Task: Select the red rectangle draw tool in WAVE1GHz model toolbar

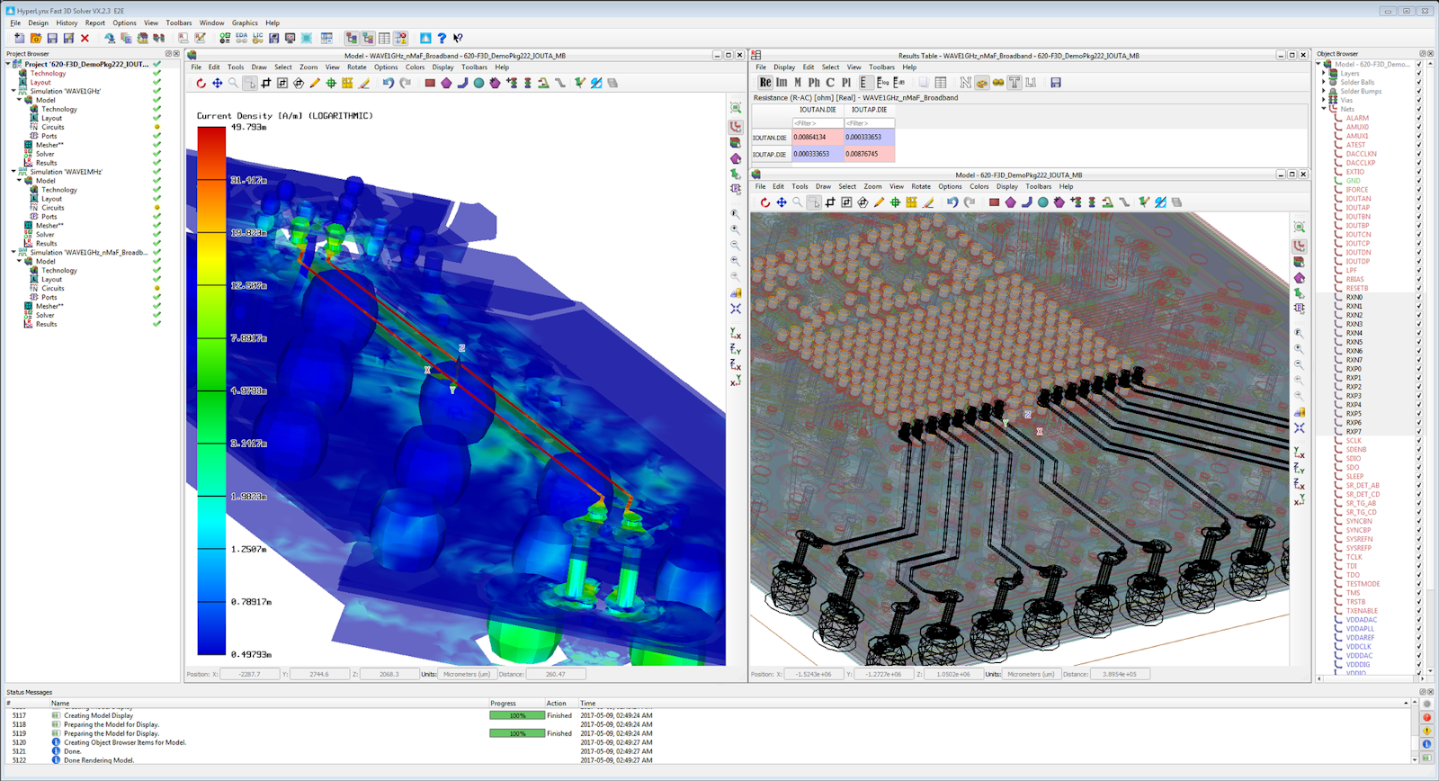Action: [430, 83]
